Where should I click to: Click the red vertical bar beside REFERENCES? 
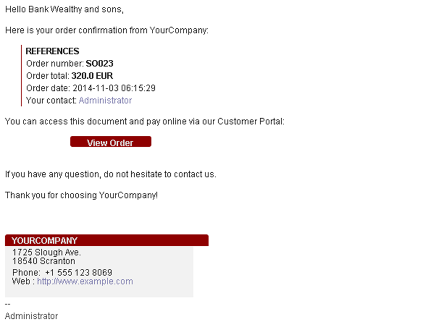21,76
